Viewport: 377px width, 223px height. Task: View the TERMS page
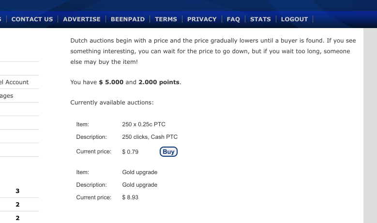point(166,19)
